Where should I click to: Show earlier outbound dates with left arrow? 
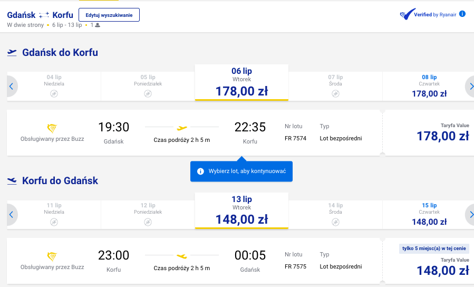[12, 87]
